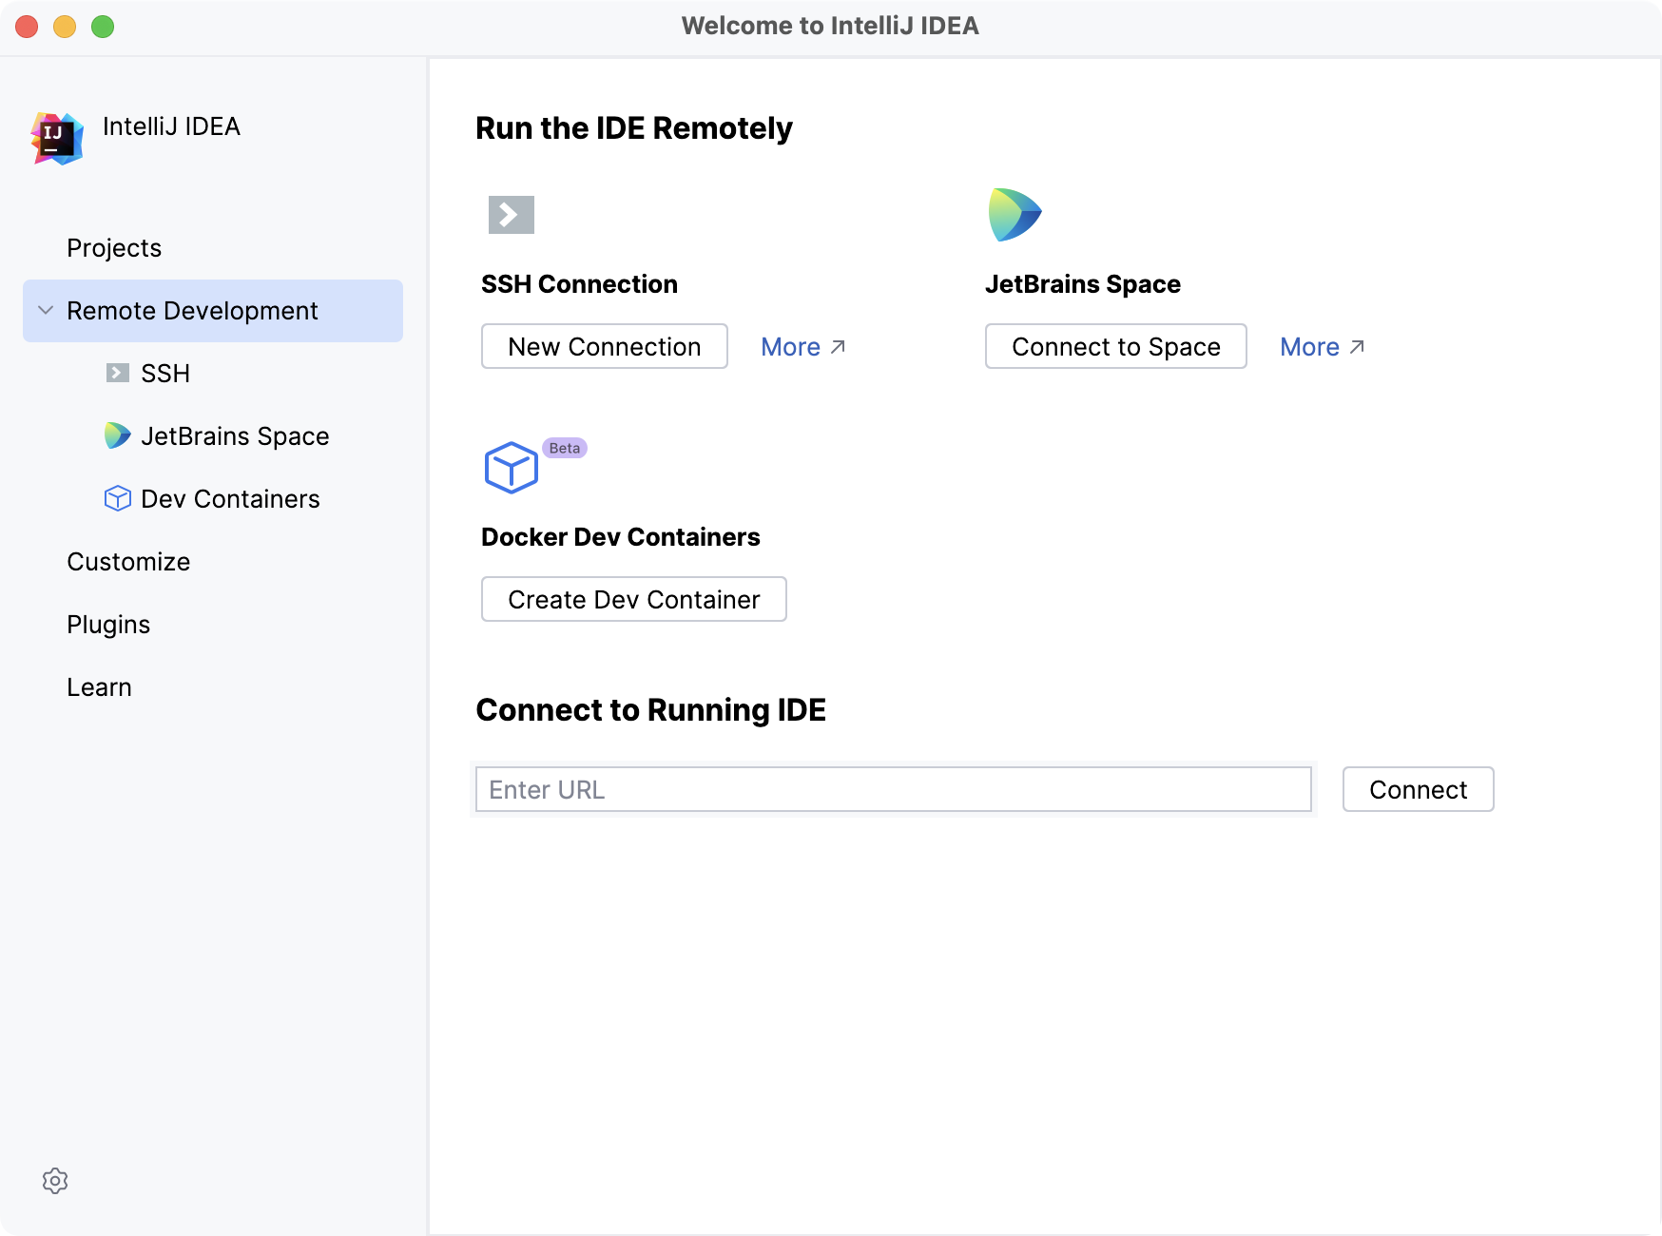
Task: Select JetBrains Space under Remote Development
Action: (235, 436)
